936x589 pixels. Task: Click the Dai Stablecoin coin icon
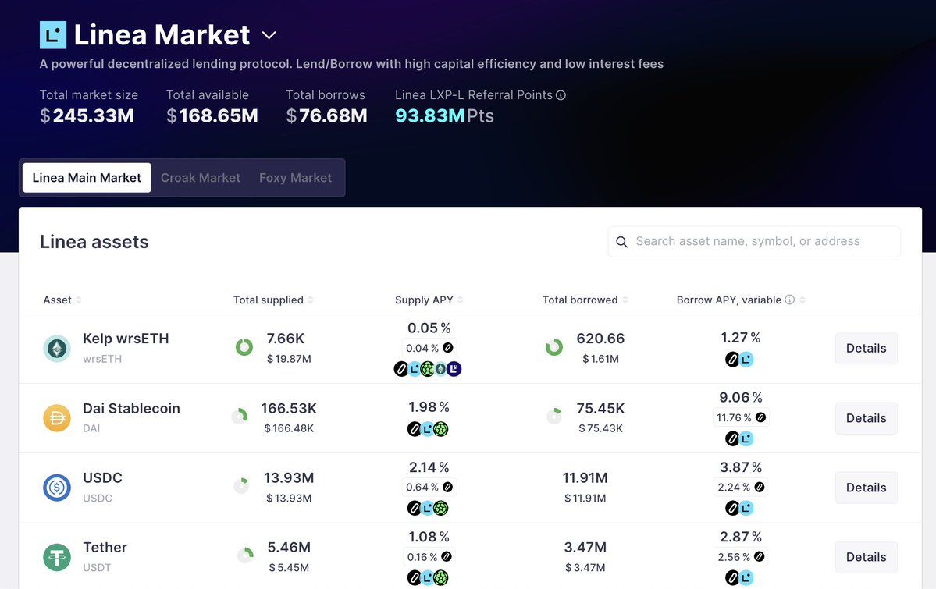pos(56,417)
